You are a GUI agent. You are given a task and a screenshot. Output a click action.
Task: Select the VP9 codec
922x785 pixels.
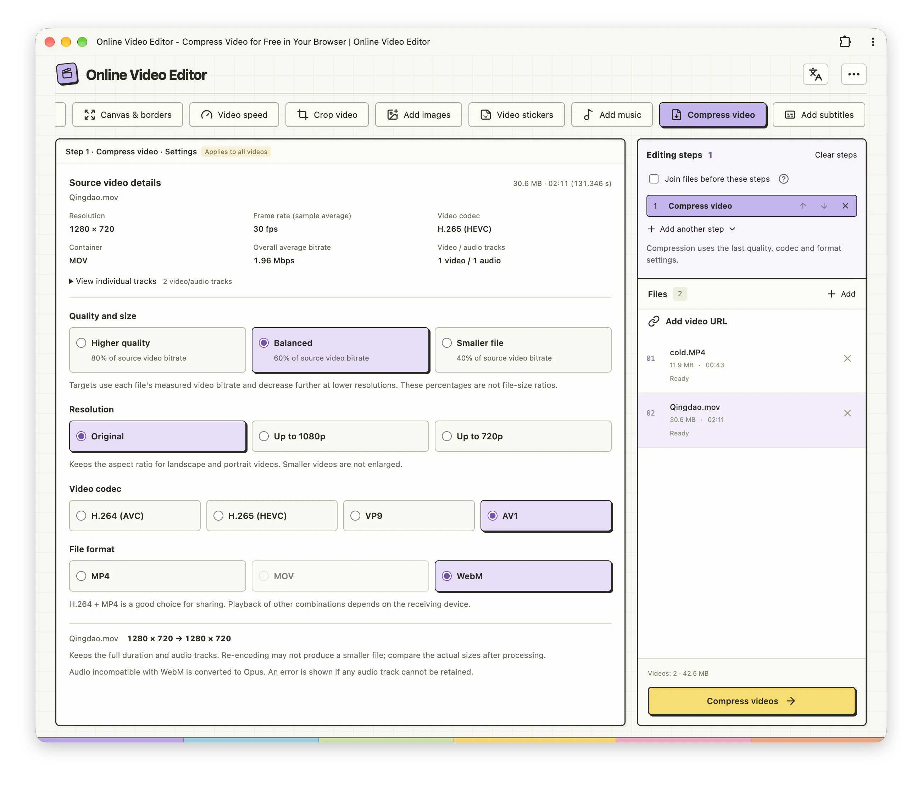point(409,515)
